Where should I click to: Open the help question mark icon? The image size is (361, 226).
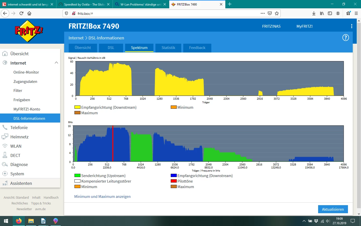(345, 38)
